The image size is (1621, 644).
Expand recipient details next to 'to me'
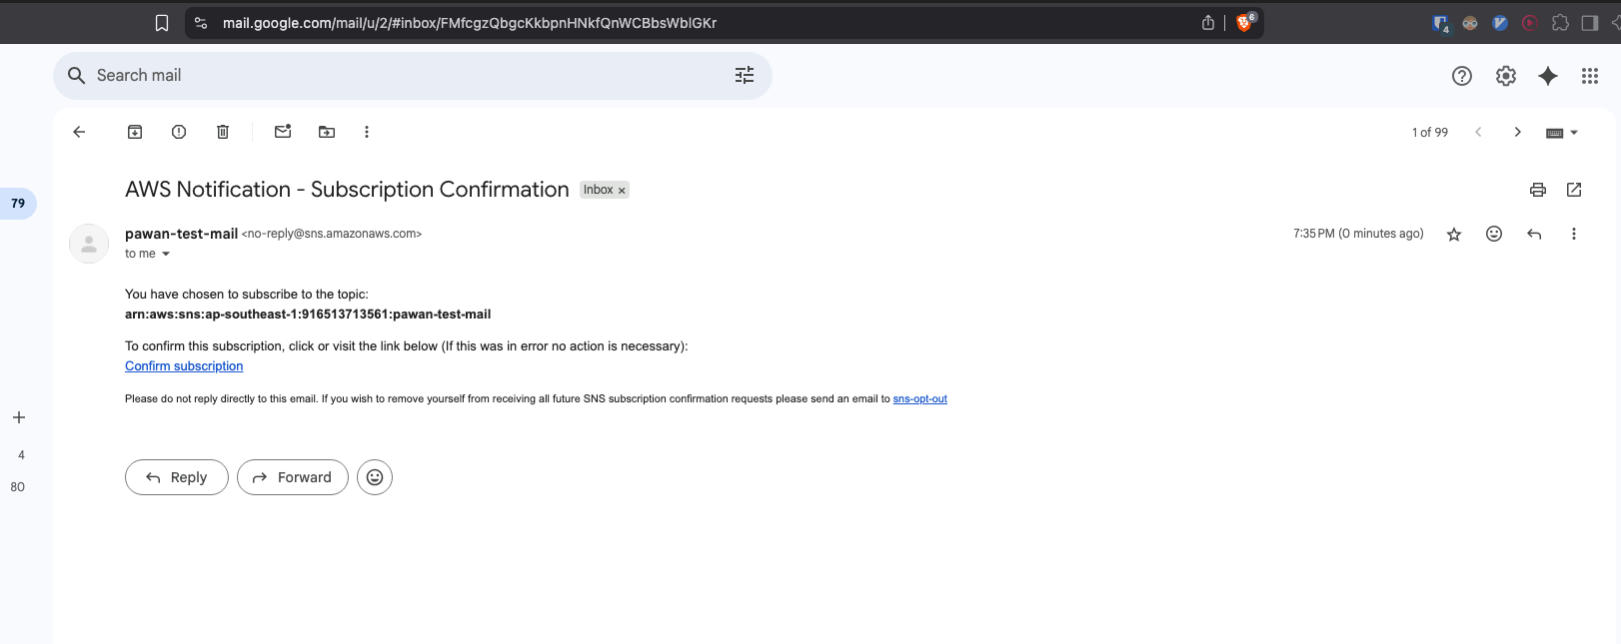pyautogui.click(x=166, y=254)
